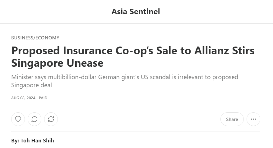Select the subtitle beginning with Minister says
Viewport: 273px width, 148px height.
125,81
